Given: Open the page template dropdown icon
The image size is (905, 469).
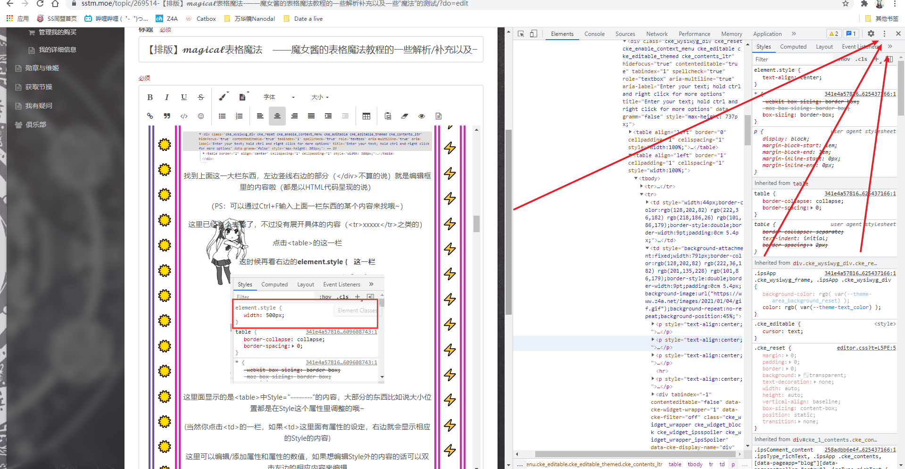Looking at the screenshot, I should click(243, 97).
